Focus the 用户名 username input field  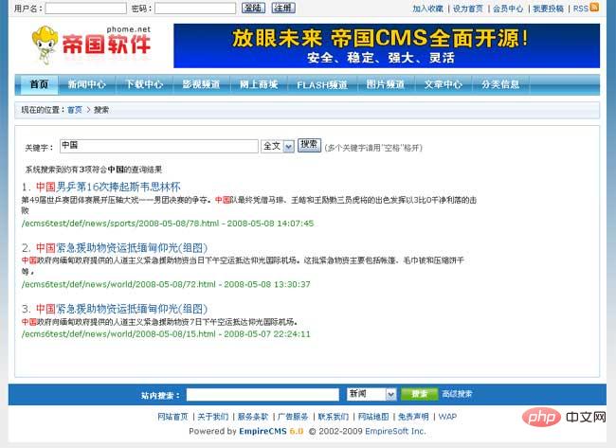point(85,9)
